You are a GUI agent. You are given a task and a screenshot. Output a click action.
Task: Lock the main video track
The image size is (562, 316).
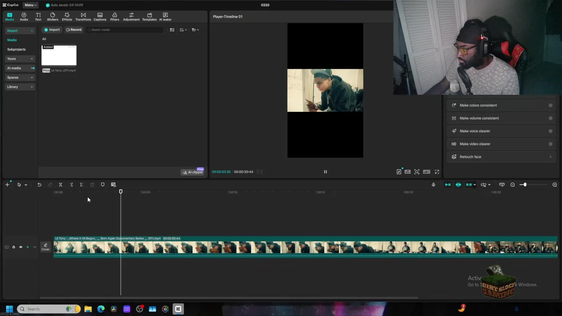tap(14, 247)
